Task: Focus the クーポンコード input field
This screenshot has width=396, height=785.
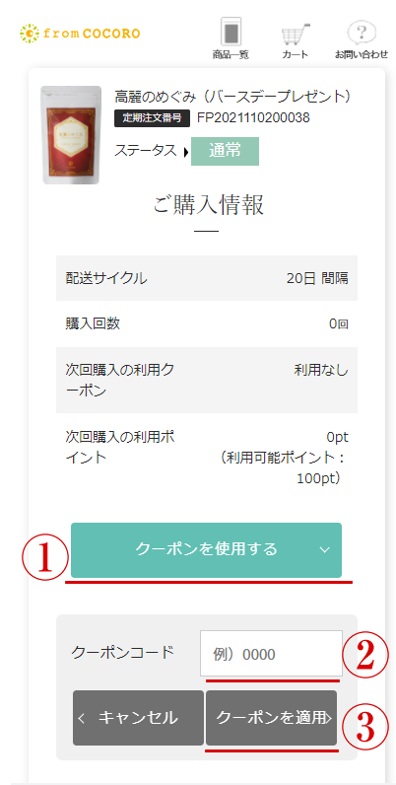Action: coord(272,653)
